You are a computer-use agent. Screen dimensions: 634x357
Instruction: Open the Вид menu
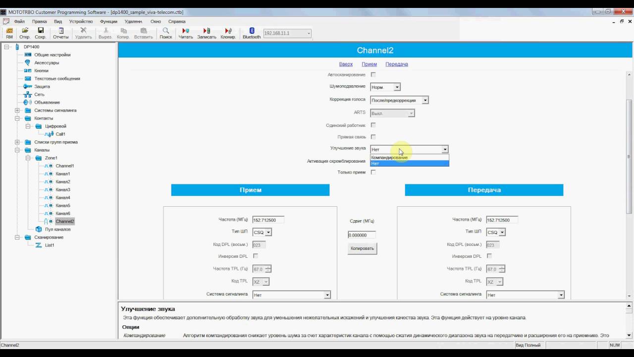pyautogui.click(x=58, y=21)
